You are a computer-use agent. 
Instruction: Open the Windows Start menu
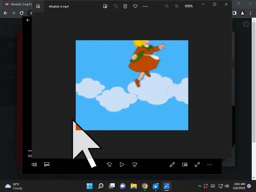point(89,186)
